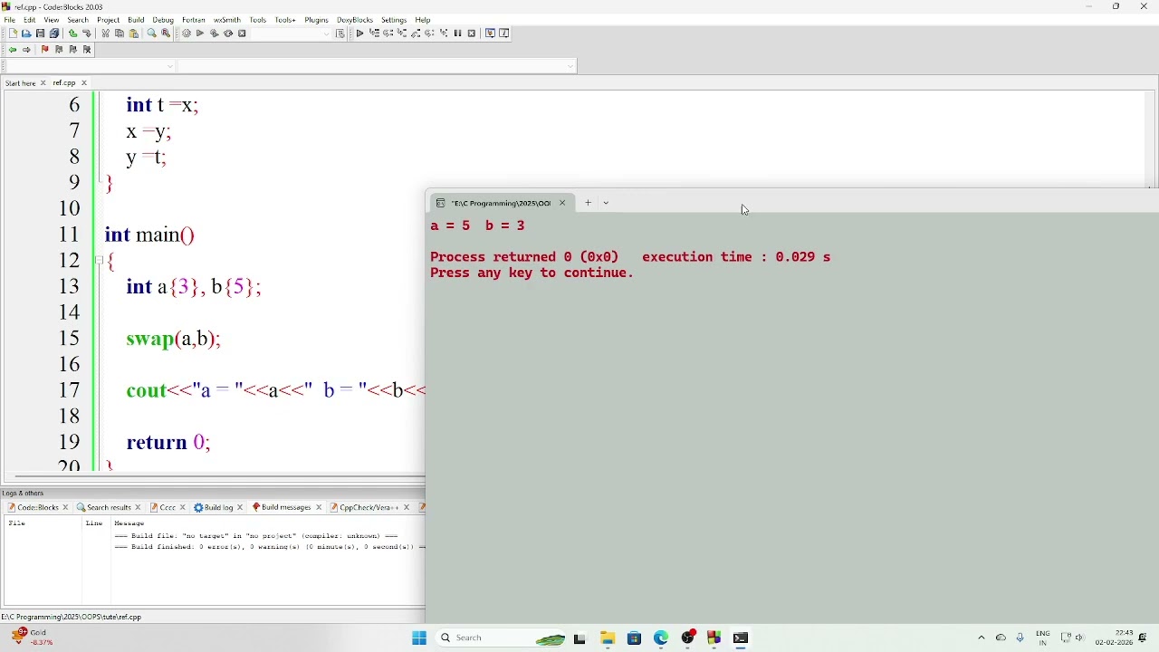Screen dimensions: 1159x652
Task: Build the project with the gear icon
Action: tap(187, 34)
